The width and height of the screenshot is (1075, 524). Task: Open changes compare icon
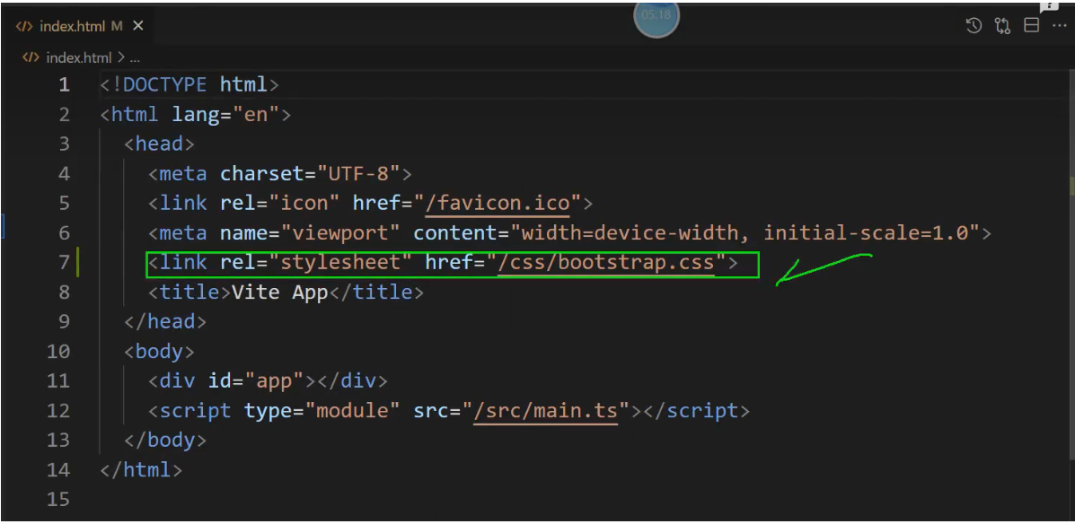click(x=1002, y=26)
